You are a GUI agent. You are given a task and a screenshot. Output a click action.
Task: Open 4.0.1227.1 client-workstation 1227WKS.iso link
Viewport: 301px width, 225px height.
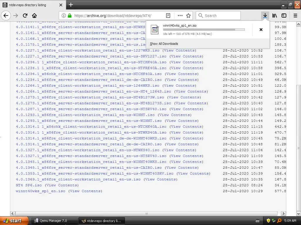88,50
